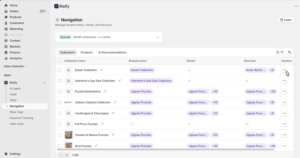This screenshot has width=300, height=158.
Task: Go to next page arrow
Action: pyautogui.click(x=67, y=155)
